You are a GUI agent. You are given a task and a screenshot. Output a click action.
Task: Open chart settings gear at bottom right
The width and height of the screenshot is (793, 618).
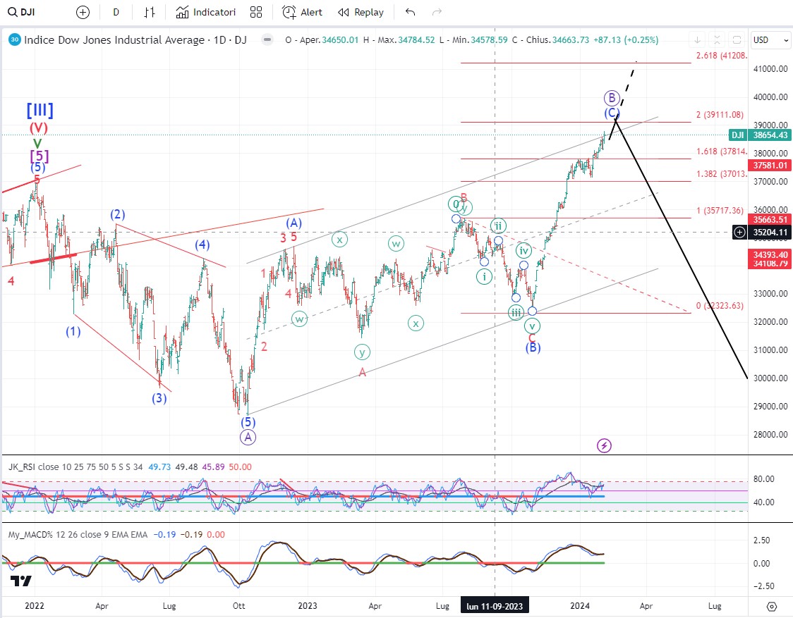point(771,606)
